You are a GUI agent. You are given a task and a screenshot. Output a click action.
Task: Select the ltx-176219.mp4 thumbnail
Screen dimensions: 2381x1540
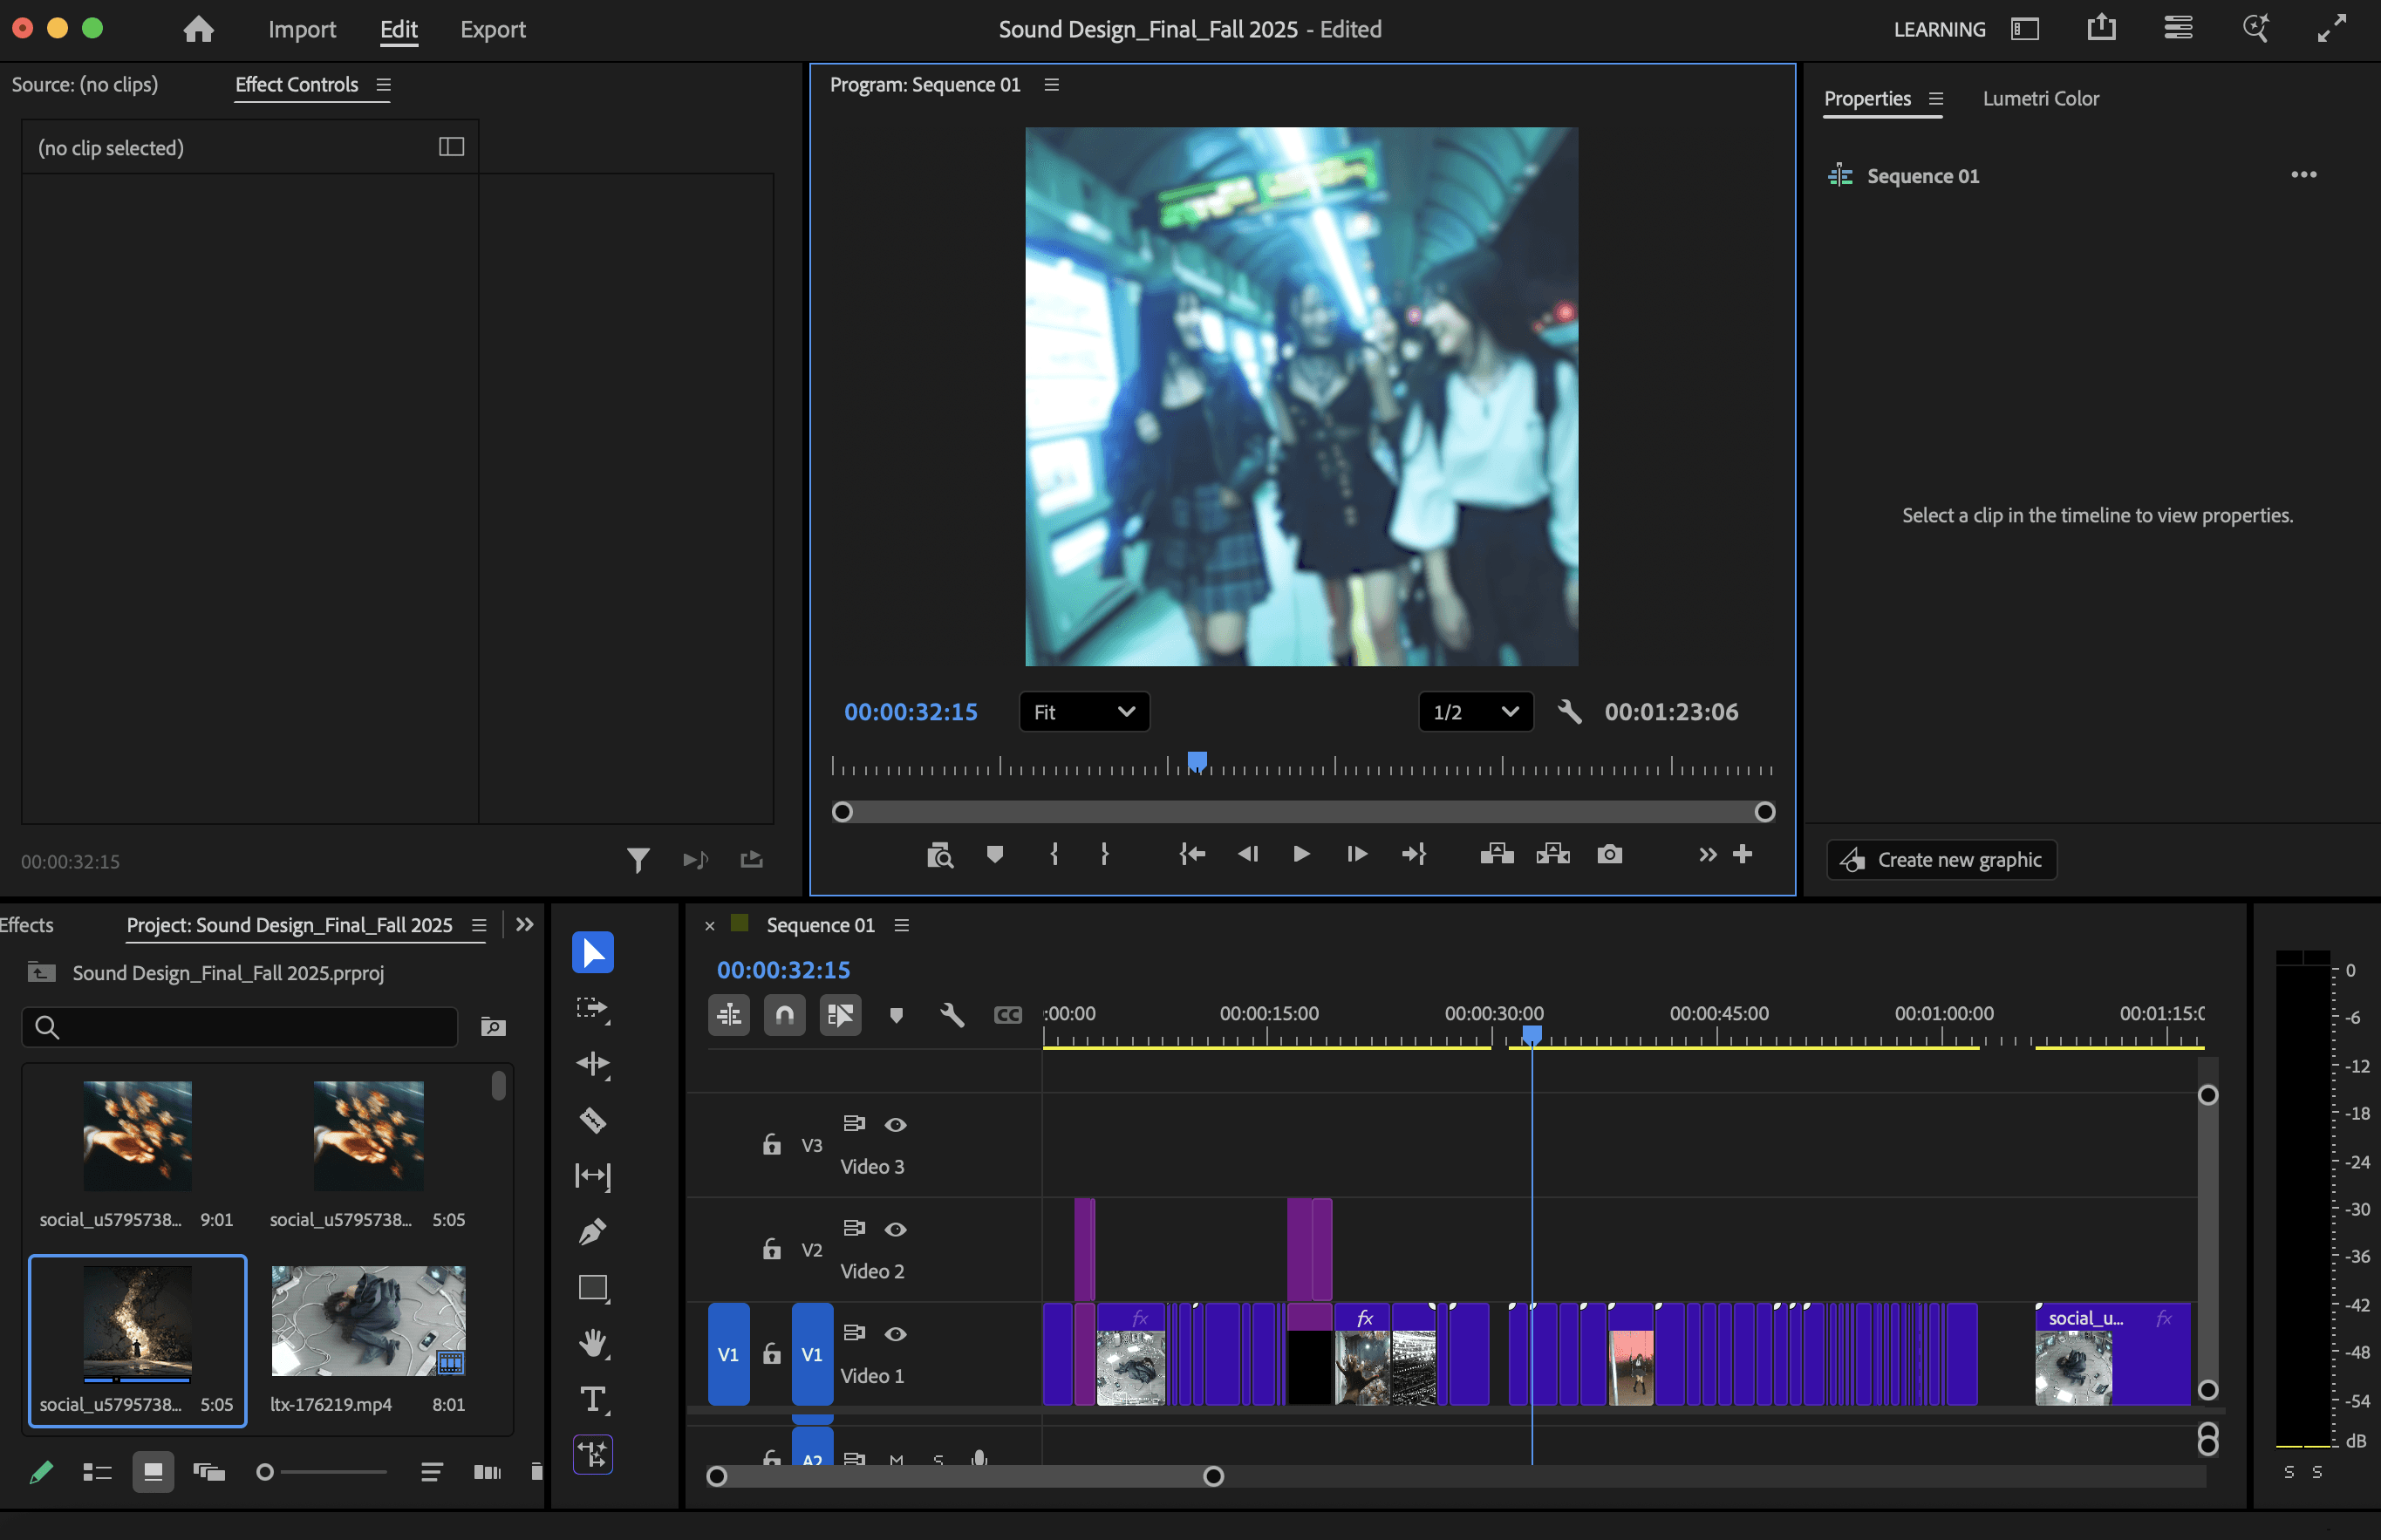click(x=368, y=1321)
